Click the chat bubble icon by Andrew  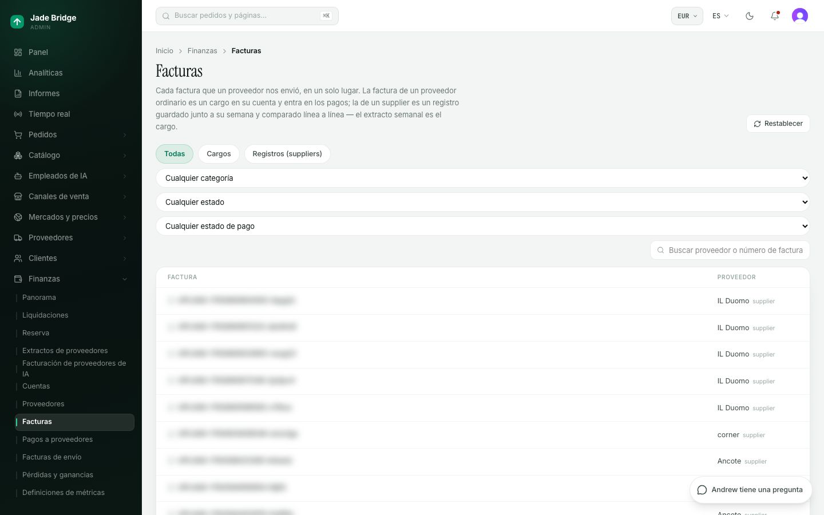pyautogui.click(x=702, y=490)
